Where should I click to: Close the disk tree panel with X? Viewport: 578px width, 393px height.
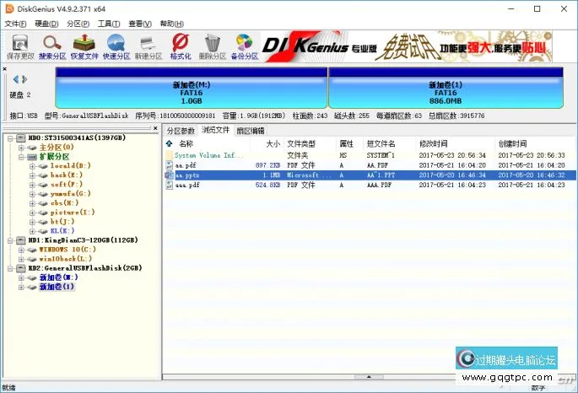(x=155, y=128)
